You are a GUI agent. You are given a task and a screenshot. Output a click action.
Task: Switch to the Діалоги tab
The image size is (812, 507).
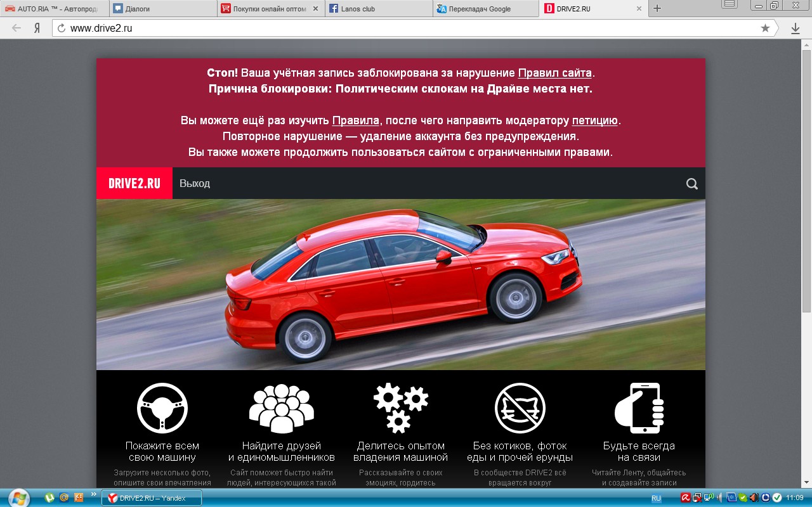163,9
